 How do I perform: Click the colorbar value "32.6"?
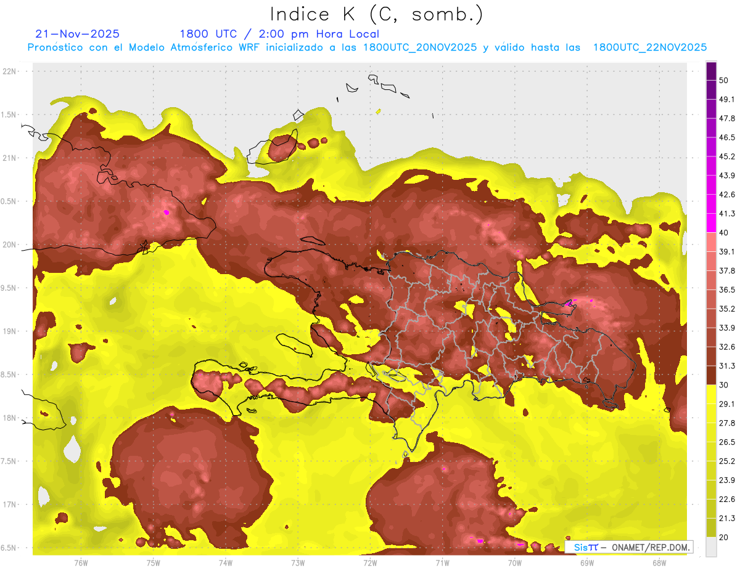click(727, 347)
